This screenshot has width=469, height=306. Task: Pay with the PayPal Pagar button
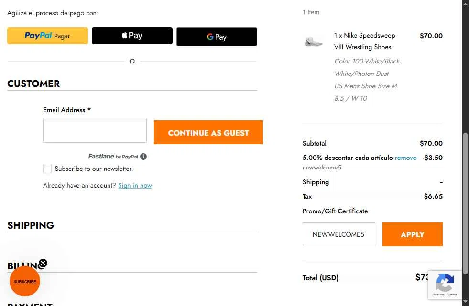pos(47,36)
